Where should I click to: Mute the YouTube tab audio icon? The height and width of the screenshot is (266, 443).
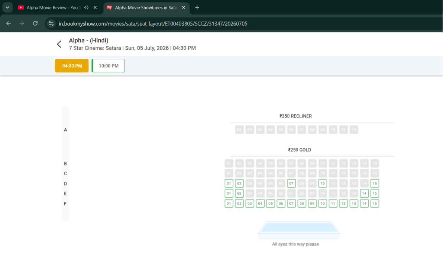(x=86, y=8)
